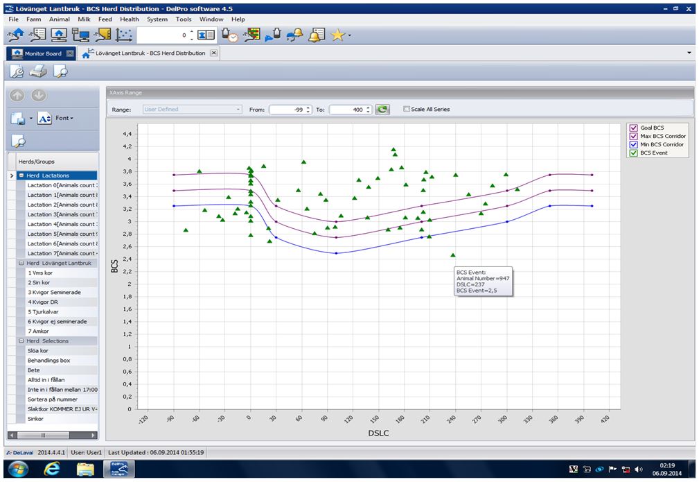Click the volume speaker tray icon
Screen dimensions: 699x482
tap(638, 469)
